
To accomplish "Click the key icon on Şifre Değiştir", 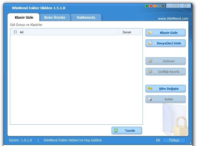I will coord(150,88).
